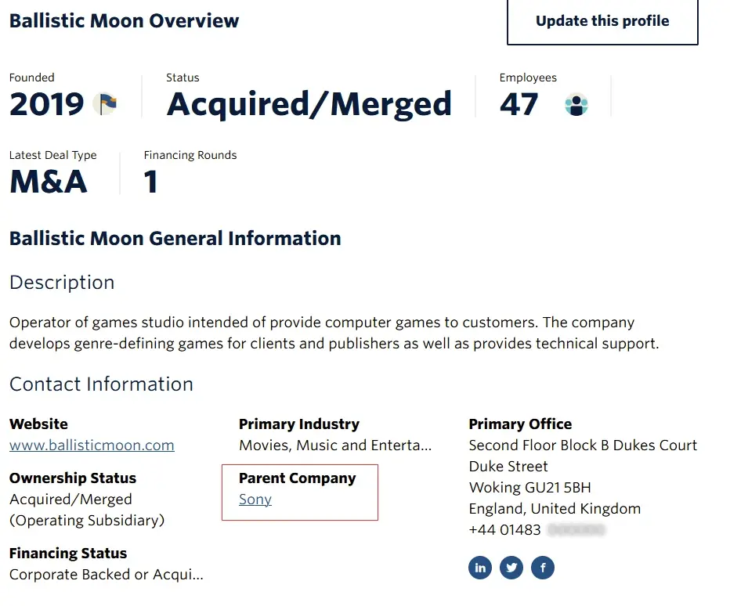Click the Contact Information heading
The width and height of the screenshot is (730, 606).
coord(101,384)
